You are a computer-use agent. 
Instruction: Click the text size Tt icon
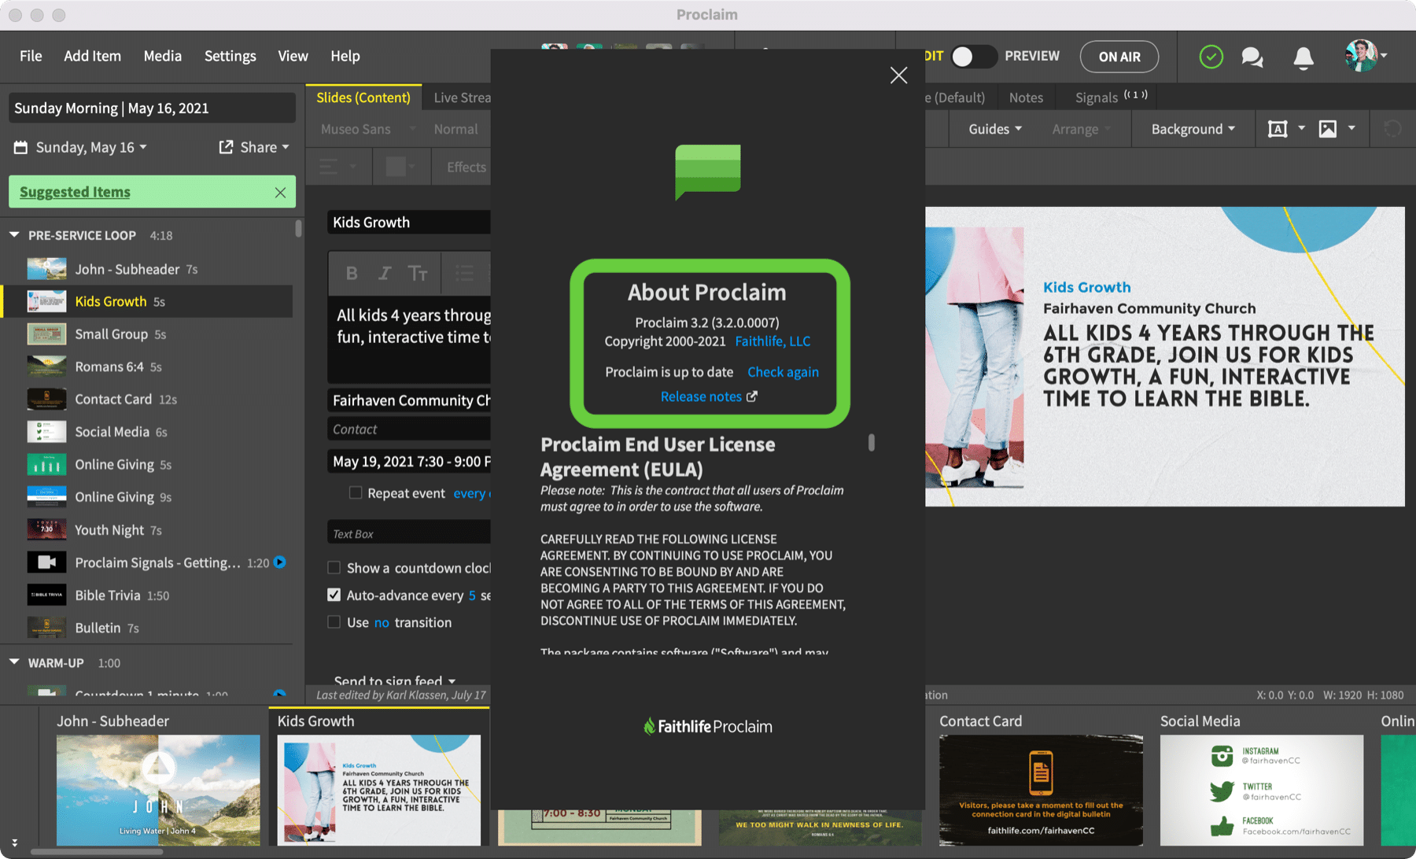pos(418,273)
